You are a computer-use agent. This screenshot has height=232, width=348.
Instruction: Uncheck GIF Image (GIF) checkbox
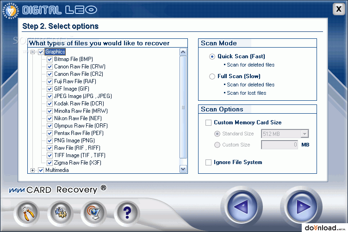click(x=50, y=89)
